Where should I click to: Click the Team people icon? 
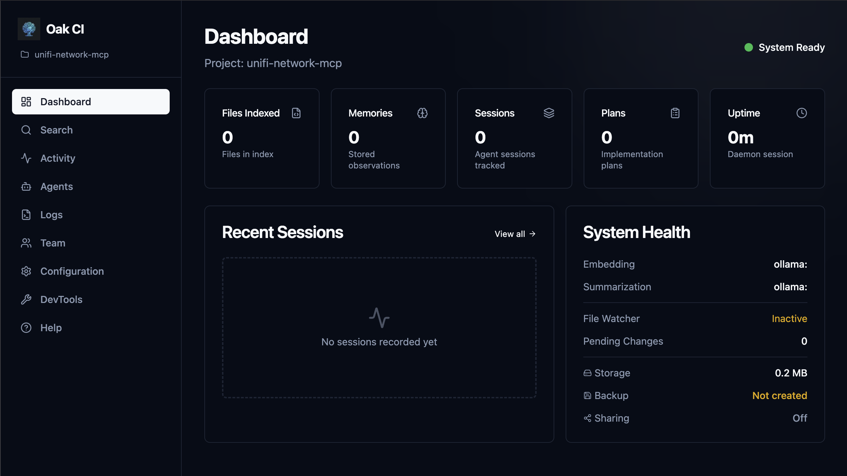pyautogui.click(x=26, y=243)
